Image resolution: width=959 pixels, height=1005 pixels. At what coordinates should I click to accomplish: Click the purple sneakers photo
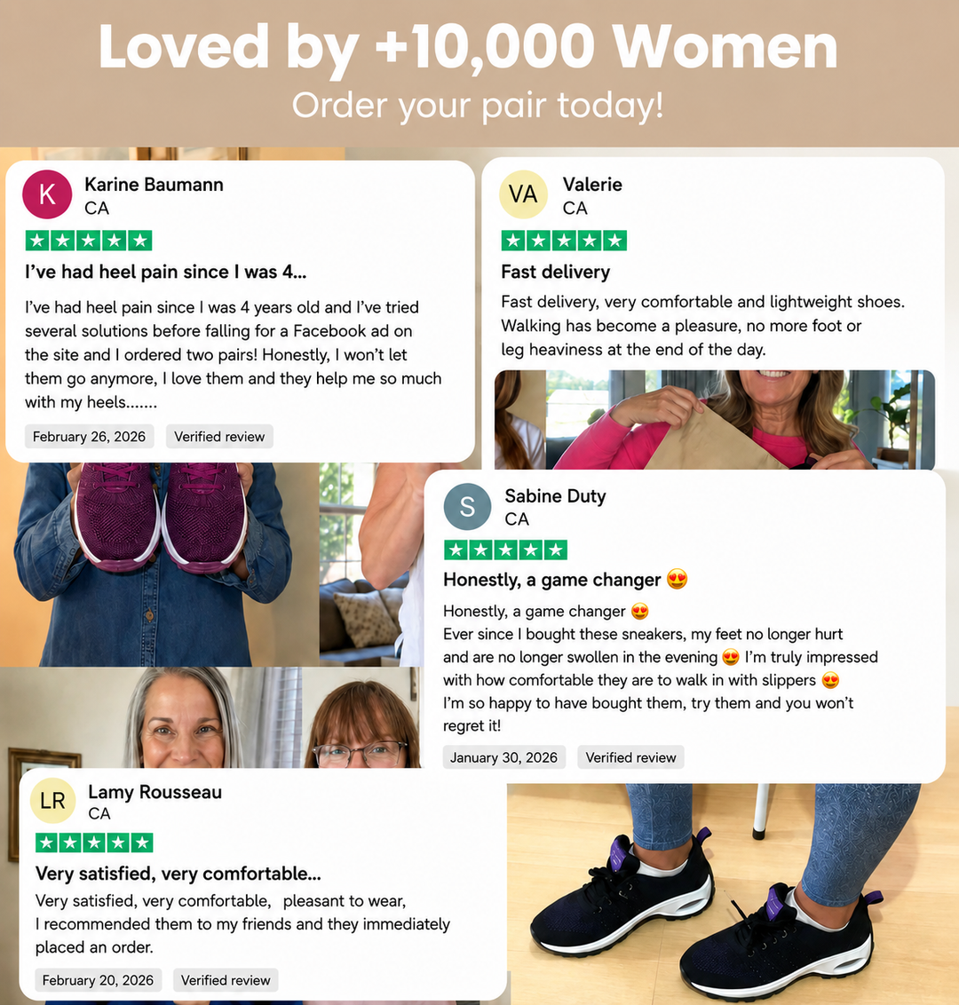159,564
